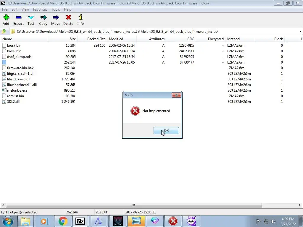Open the address bar path dropdown
Viewport: 303px width, 227px height.
[x=300, y=31]
